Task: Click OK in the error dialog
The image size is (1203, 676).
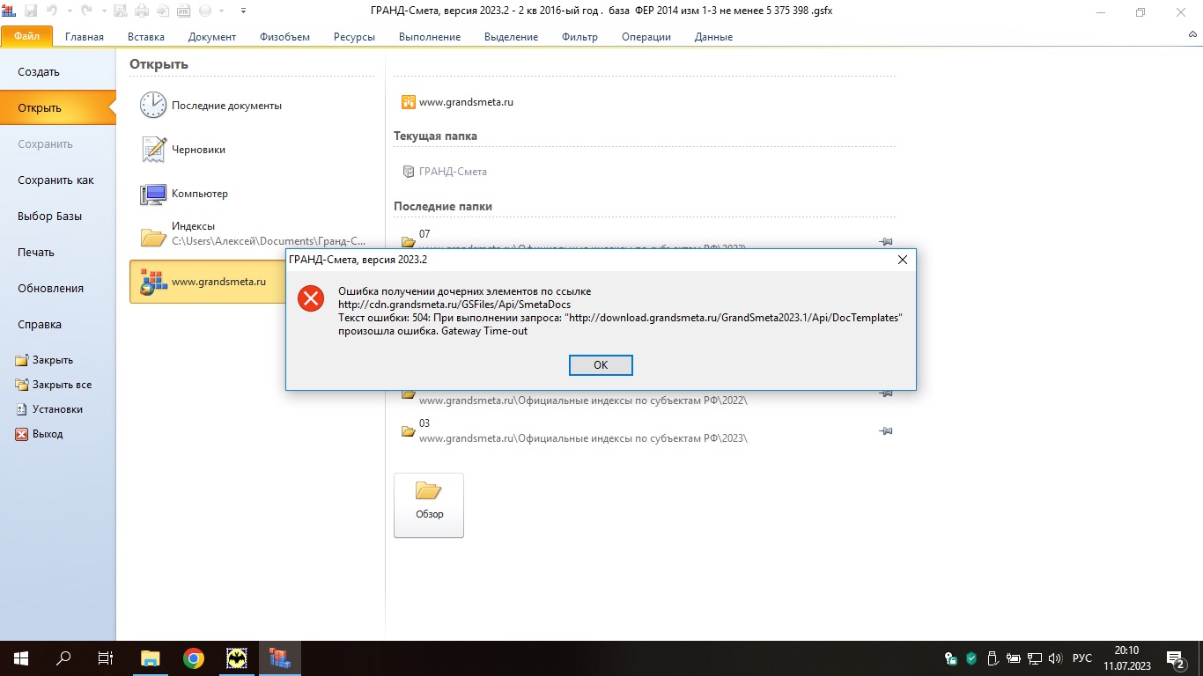Action: (601, 364)
